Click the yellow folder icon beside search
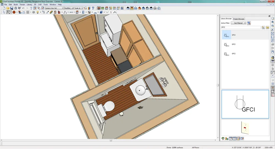The image size is (275, 149). [x=268, y=28]
